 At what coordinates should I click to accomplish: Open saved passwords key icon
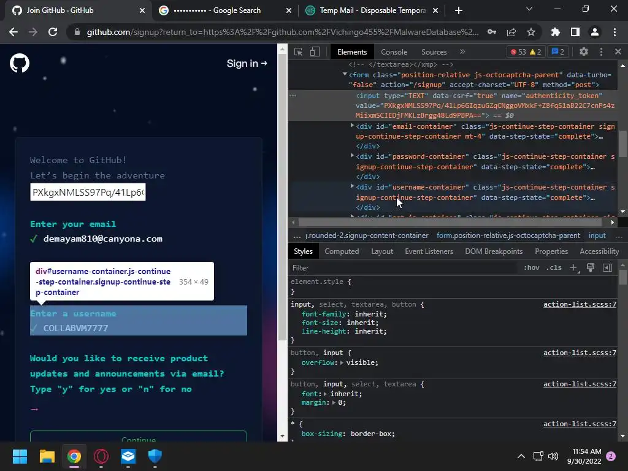[x=492, y=32]
